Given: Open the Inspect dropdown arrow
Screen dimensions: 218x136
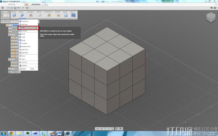Looking at the screenshot, I should (59, 19).
